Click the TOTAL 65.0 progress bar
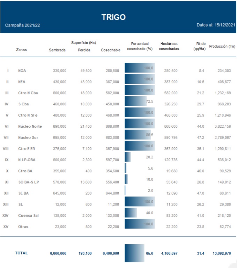237x268 pixels. click(x=134, y=253)
